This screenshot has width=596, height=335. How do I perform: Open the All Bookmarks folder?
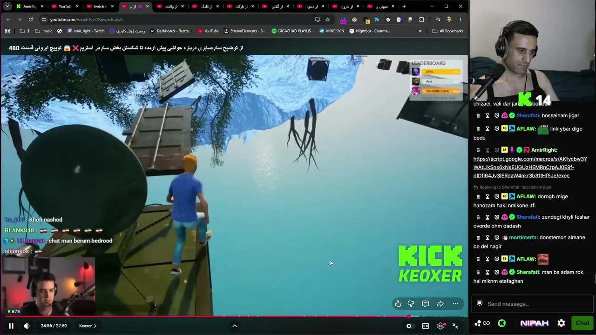click(447, 31)
